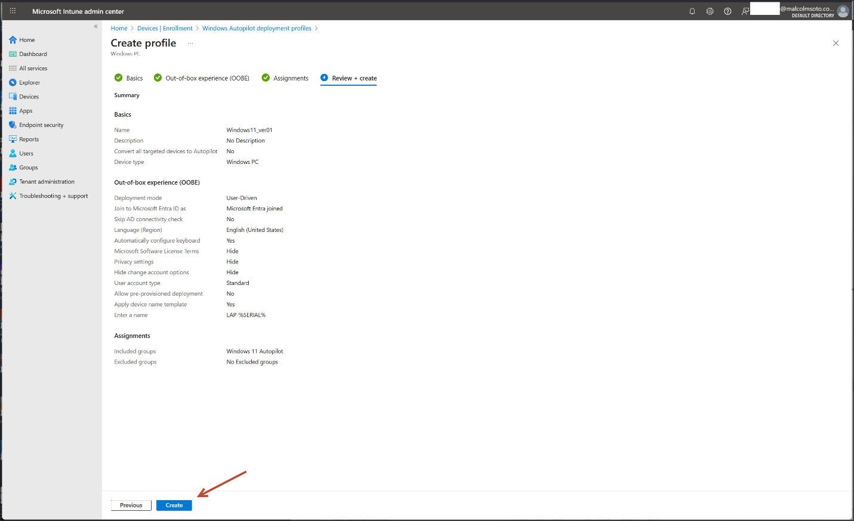Click the blue Create button

174,506
